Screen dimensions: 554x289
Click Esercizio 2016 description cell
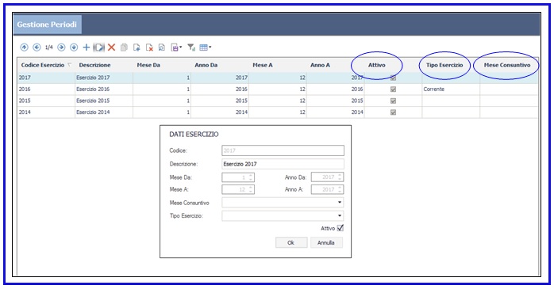coord(104,89)
